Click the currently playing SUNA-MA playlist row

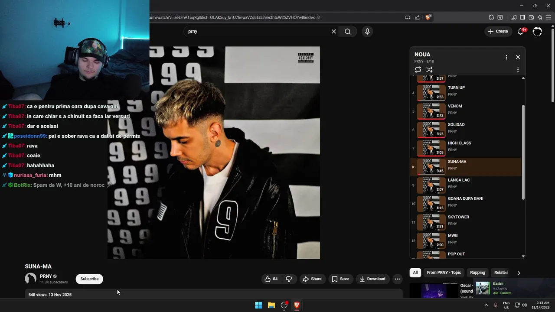point(465,166)
